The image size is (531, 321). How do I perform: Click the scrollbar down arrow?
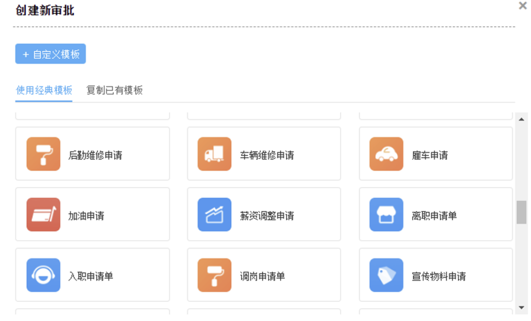pyautogui.click(x=521, y=307)
